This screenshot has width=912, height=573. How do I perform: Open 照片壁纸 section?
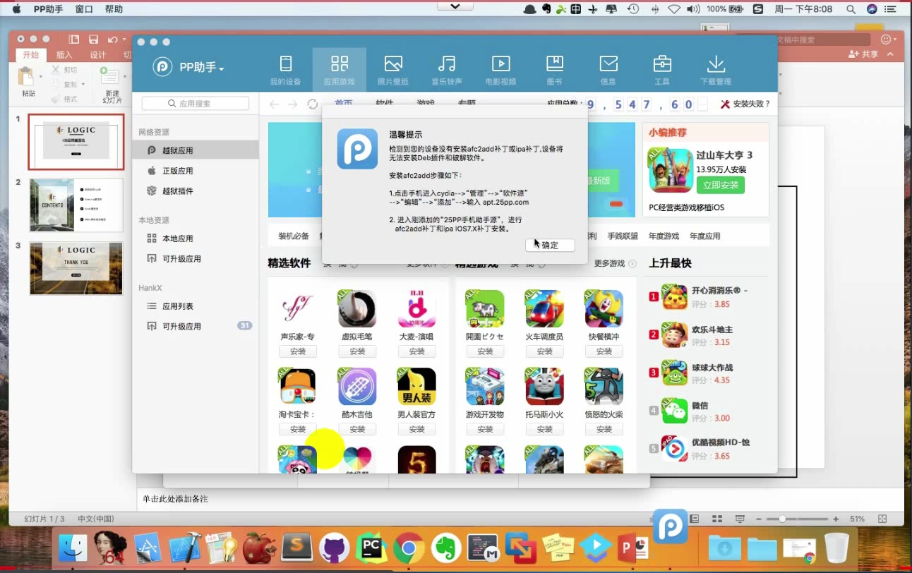pyautogui.click(x=393, y=71)
